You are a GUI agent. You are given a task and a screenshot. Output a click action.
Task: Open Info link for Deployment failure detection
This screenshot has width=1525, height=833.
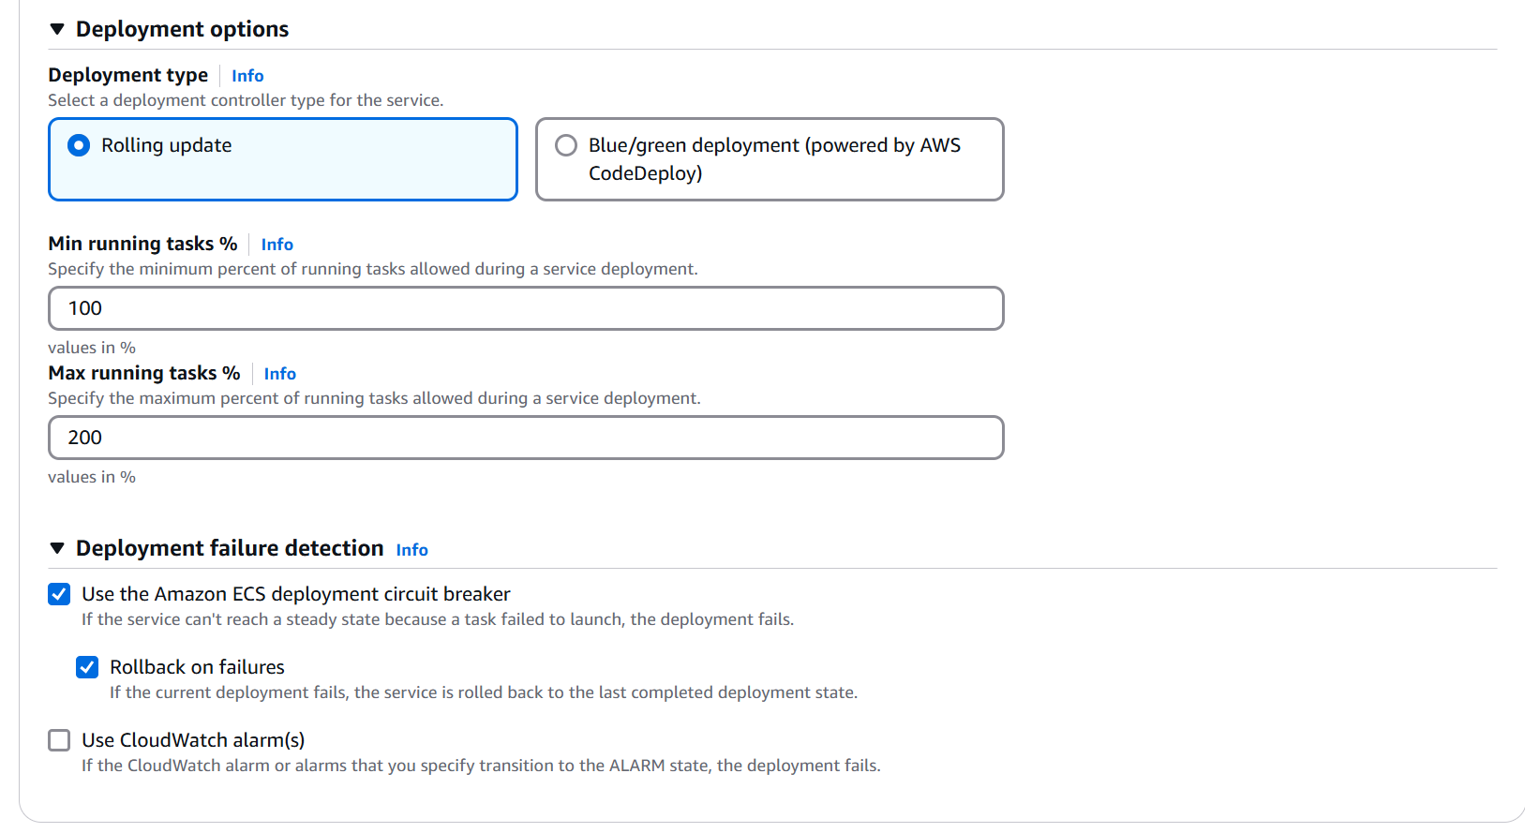coord(411,550)
